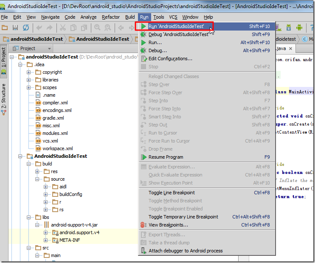Select vcs.xml in project tree

[x=50, y=141]
